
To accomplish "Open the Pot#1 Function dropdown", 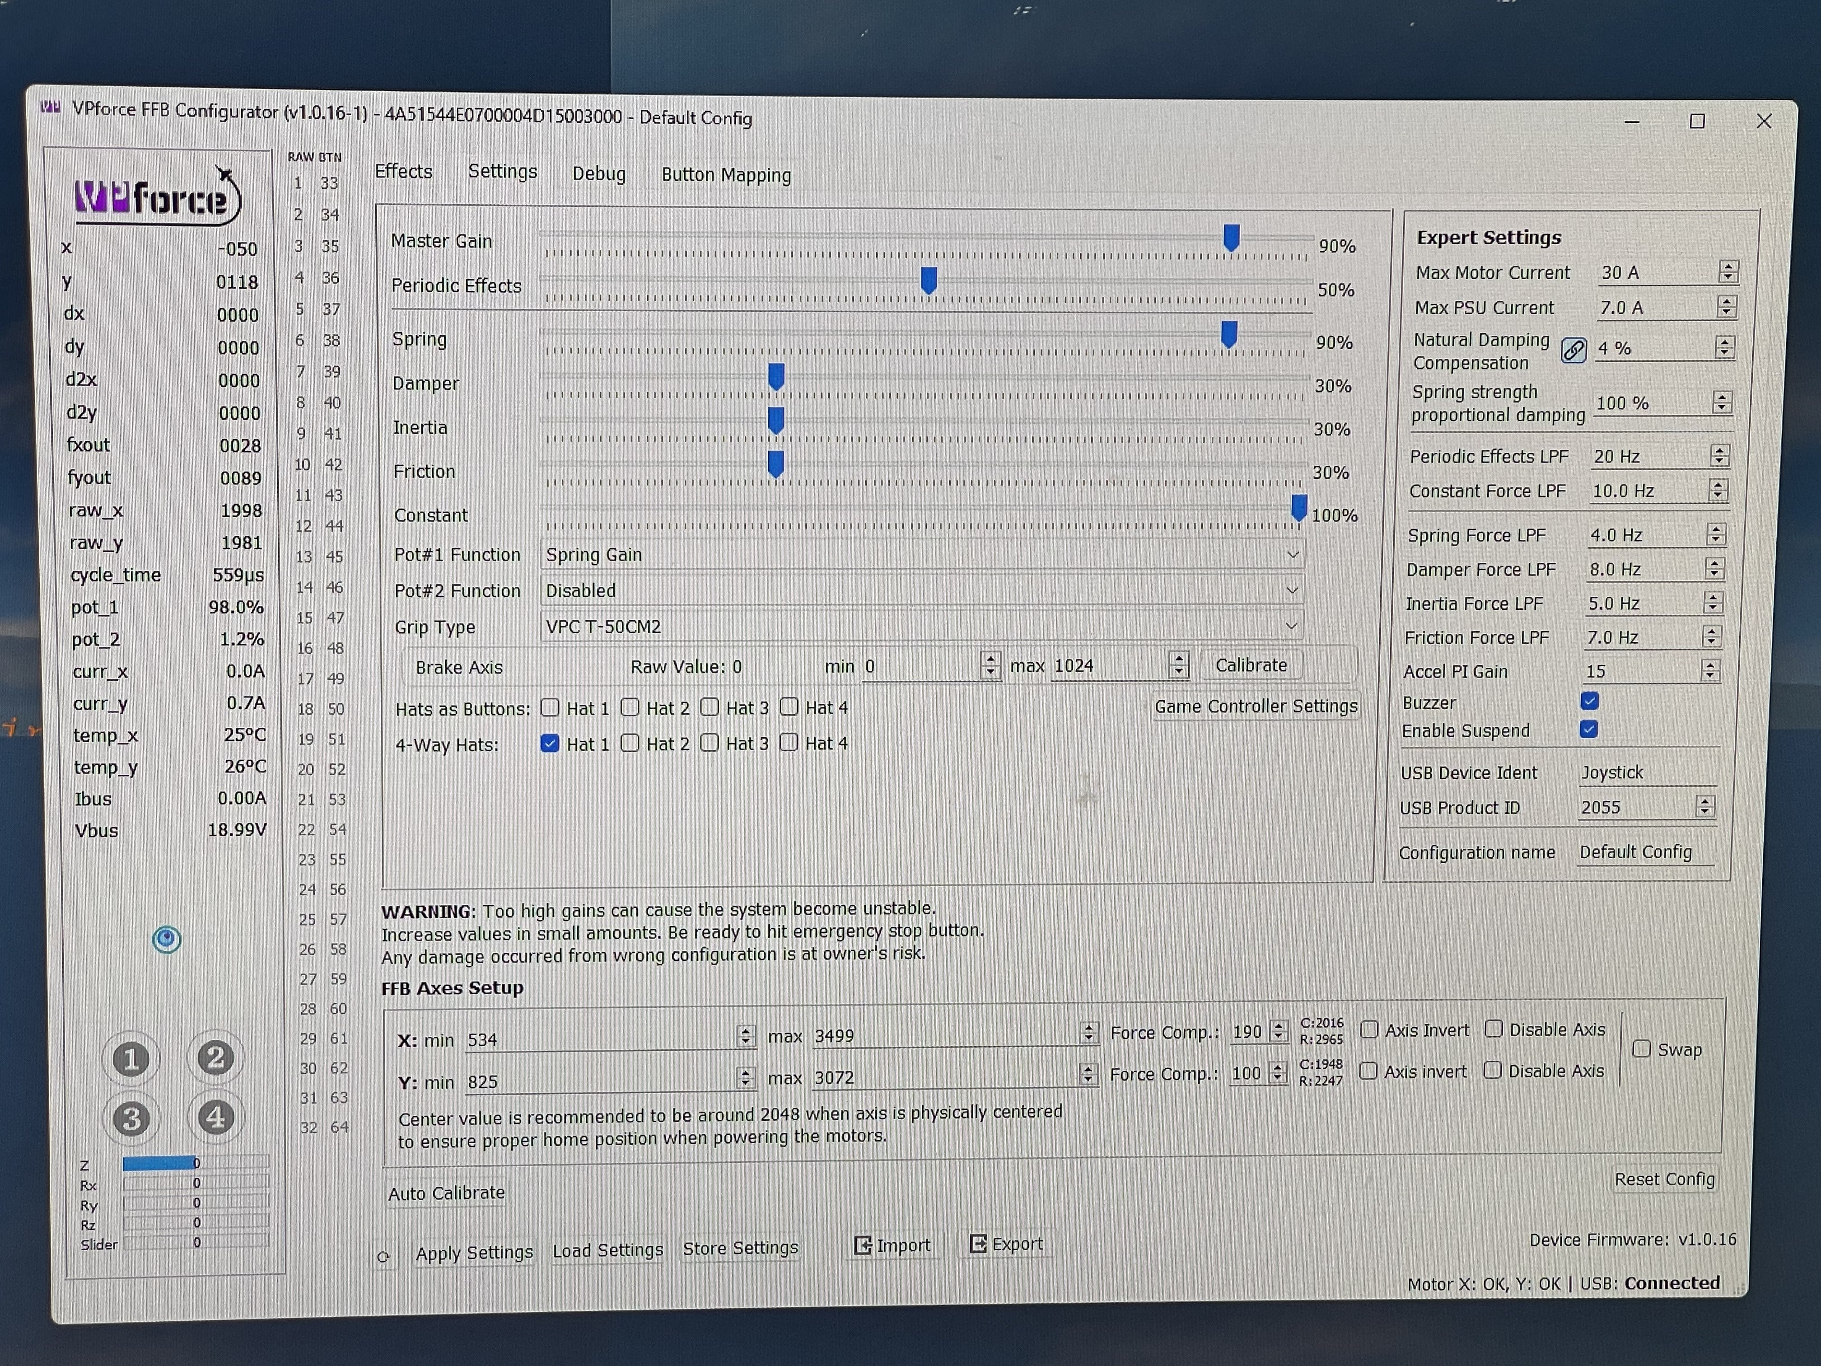I will 922,555.
